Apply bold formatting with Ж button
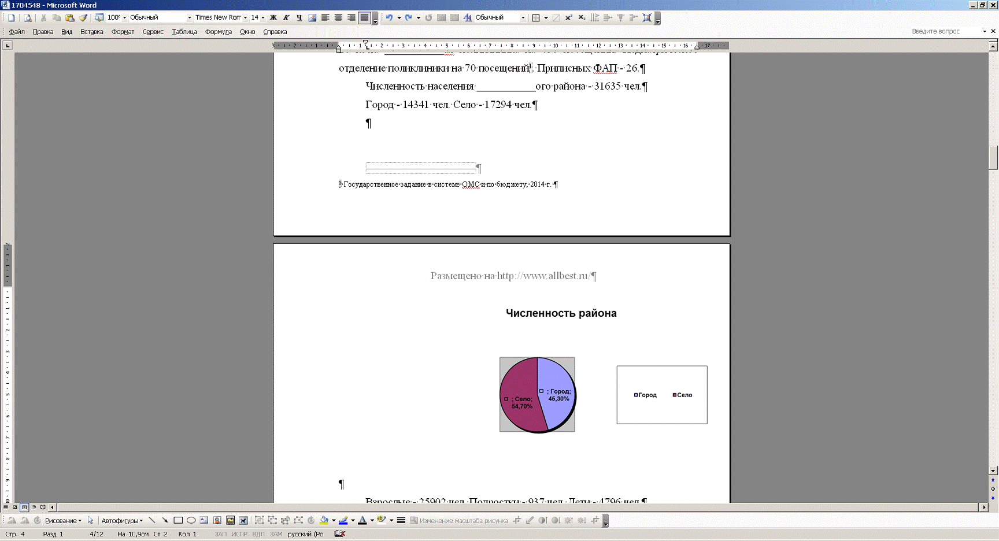999x541 pixels. click(273, 18)
